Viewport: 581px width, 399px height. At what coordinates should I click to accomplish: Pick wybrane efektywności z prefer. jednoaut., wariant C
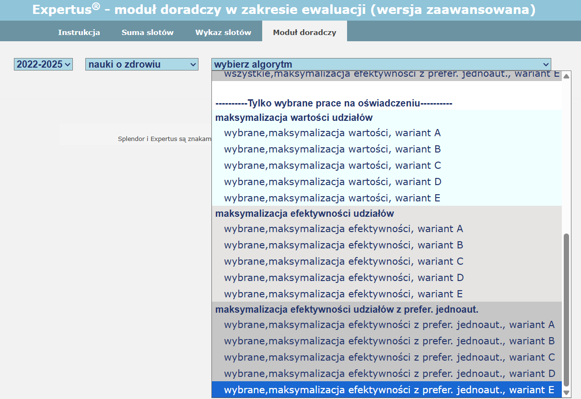tap(389, 357)
